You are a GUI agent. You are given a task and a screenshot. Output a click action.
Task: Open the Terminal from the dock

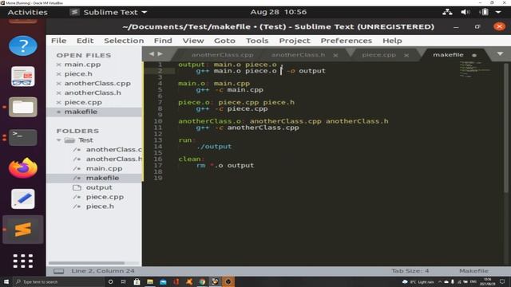[x=23, y=138]
